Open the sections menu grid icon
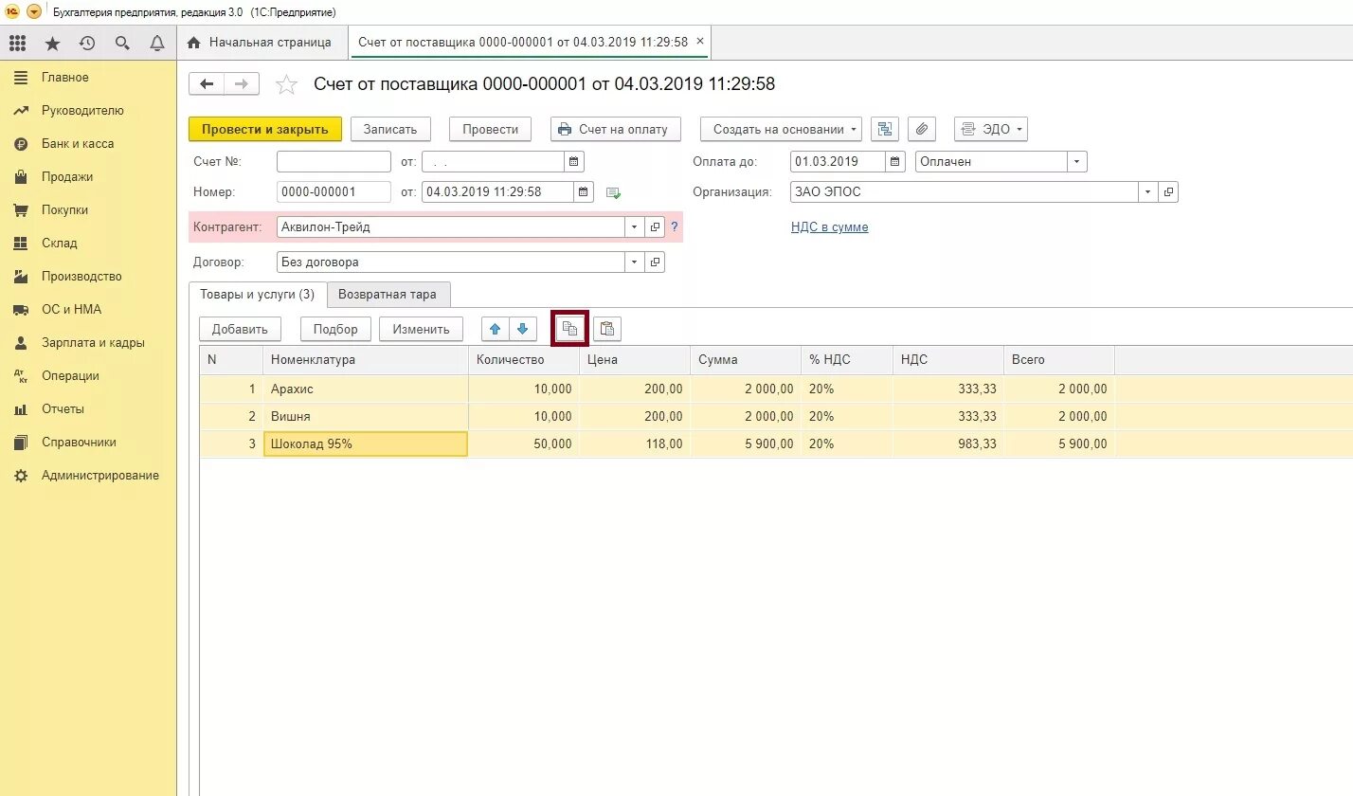The width and height of the screenshot is (1353, 796). (x=17, y=43)
